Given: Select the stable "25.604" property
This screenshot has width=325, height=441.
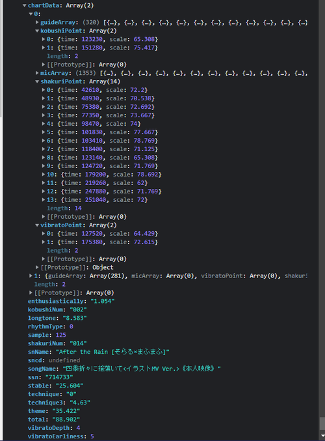Looking at the screenshot, I should point(55,386).
